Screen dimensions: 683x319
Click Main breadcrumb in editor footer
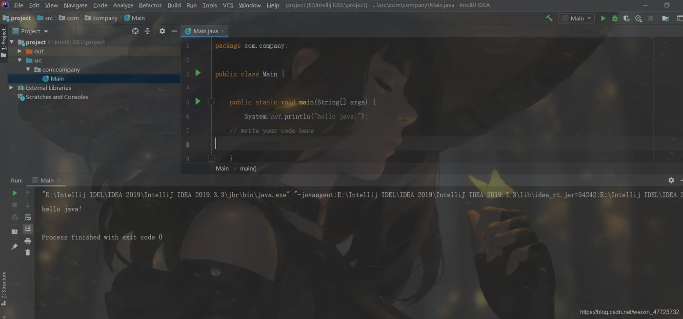[222, 168]
